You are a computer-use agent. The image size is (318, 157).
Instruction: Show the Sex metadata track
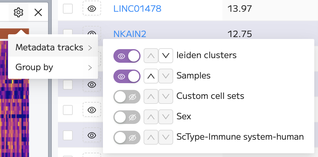click(x=127, y=117)
